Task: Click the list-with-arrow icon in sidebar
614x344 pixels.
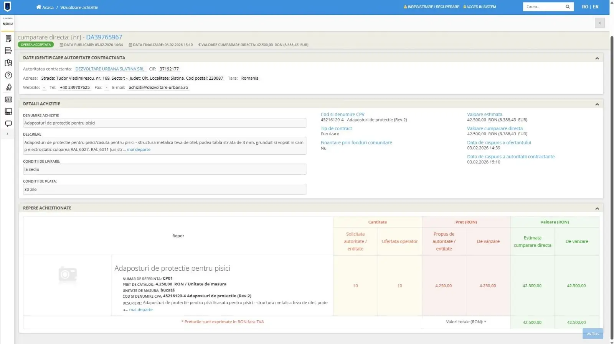Action: coord(8,51)
